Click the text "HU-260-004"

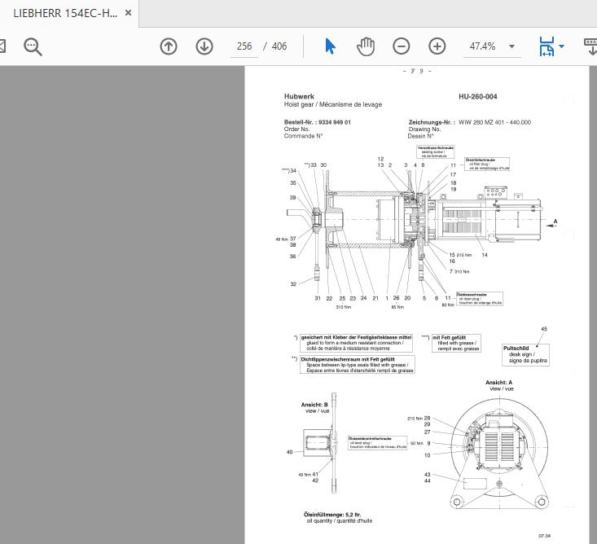pos(478,97)
